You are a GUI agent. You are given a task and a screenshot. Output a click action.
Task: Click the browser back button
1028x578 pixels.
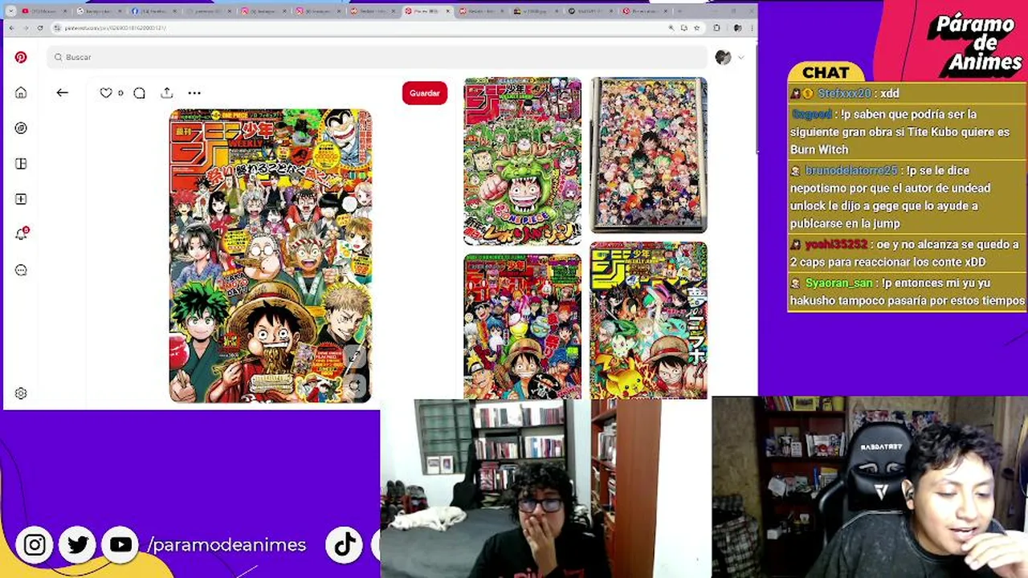pos(11,27)
